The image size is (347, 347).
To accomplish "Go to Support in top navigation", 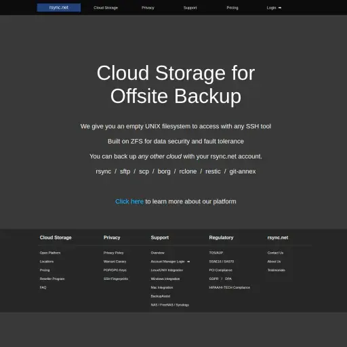I will point(190,7).
